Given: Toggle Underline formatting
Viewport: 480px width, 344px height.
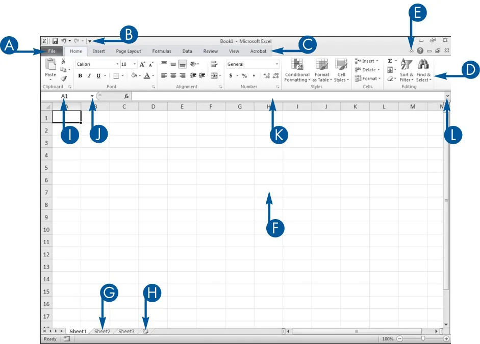Looking at the screenshot, I should coord(98,75).
